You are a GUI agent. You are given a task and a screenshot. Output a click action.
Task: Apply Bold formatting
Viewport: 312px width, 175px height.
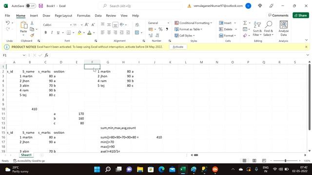(45, 33)
